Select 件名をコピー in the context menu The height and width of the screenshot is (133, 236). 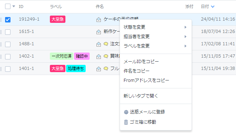tap(156, 71)
